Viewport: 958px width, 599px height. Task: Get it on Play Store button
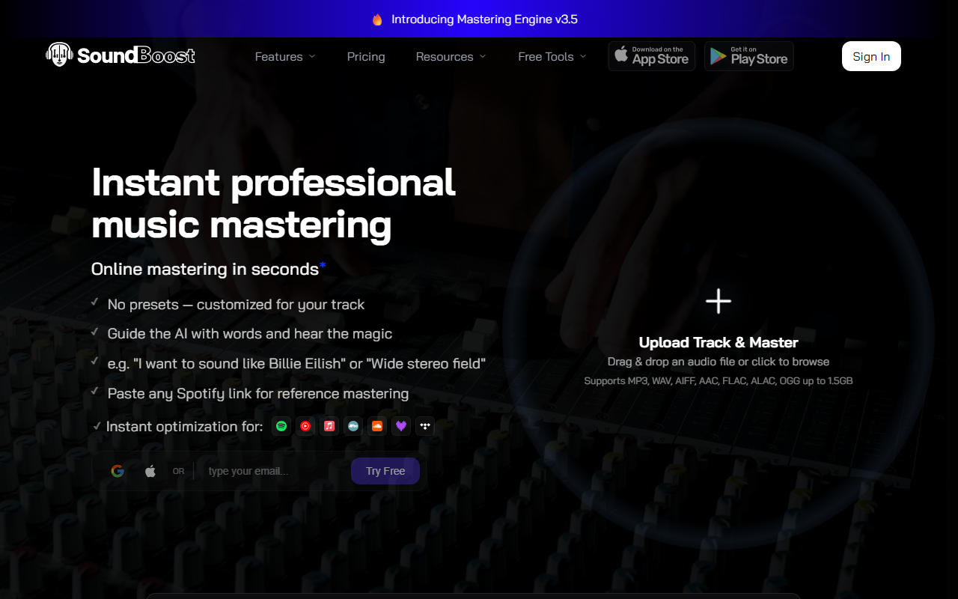click(749, 56)
